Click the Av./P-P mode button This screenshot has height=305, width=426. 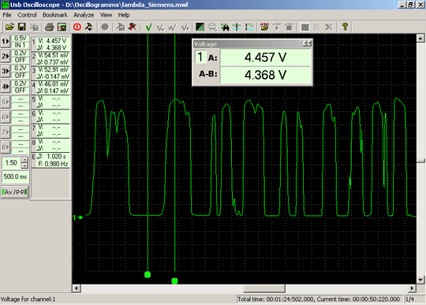[15, 192]
